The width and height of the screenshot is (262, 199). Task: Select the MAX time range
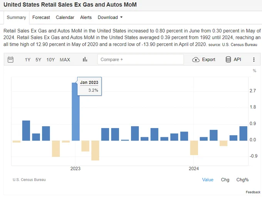point(65,60)
